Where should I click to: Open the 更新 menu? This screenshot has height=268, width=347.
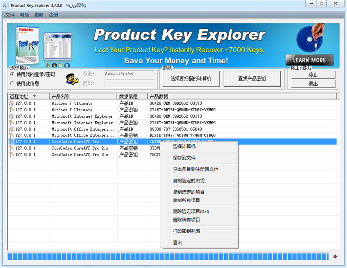tap(39, 15)
